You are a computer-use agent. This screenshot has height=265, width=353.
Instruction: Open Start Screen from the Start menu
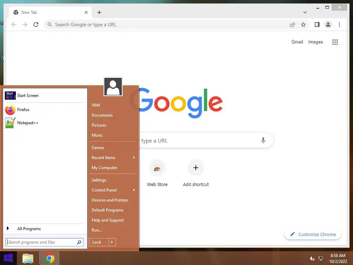tap(44, 96)
